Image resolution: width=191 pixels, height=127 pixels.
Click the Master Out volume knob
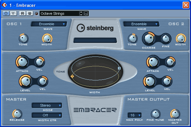tap(175, 114)
